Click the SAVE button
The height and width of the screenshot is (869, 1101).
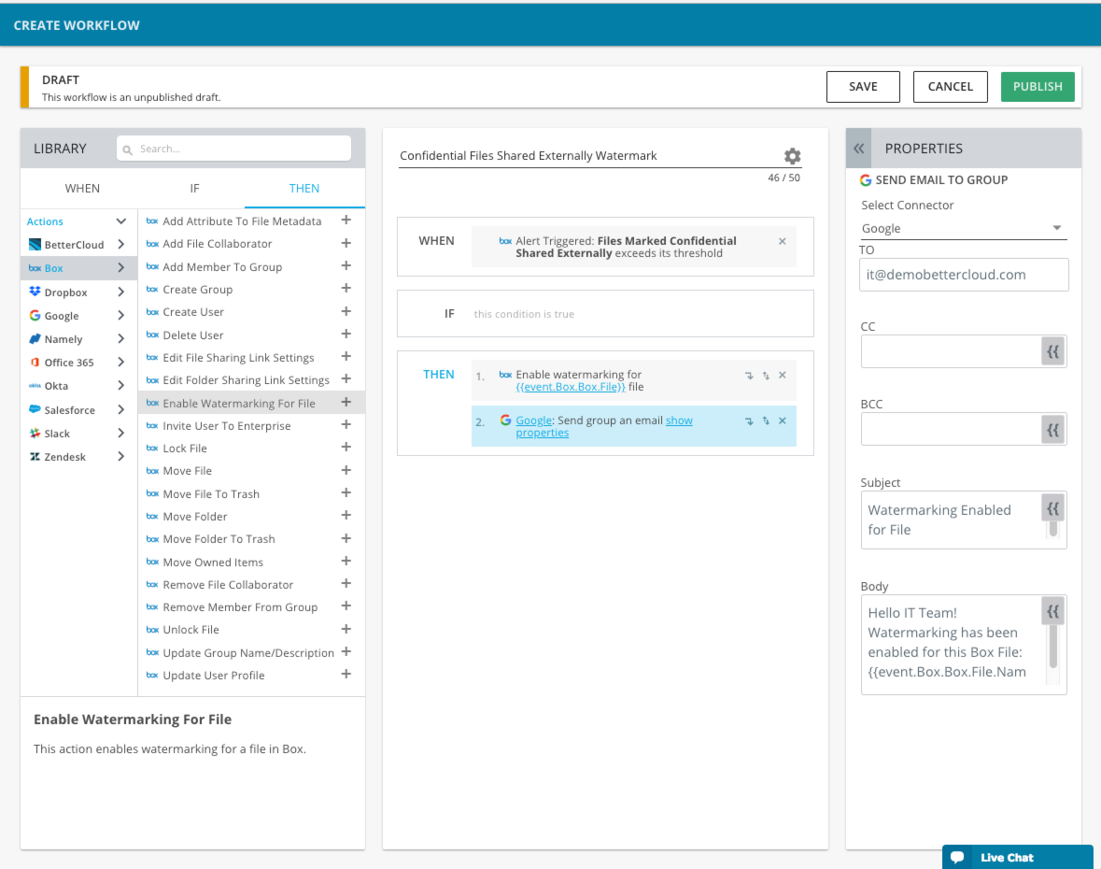tap(863, 86)
